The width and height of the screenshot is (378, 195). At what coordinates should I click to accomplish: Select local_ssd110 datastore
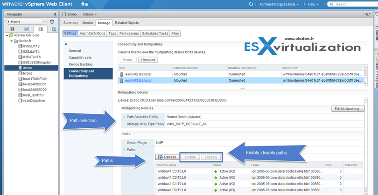(x=31, y=95)
